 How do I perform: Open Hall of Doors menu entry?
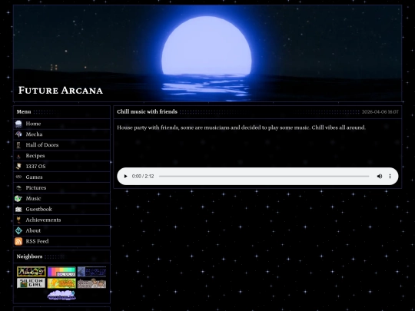[42, 145]
